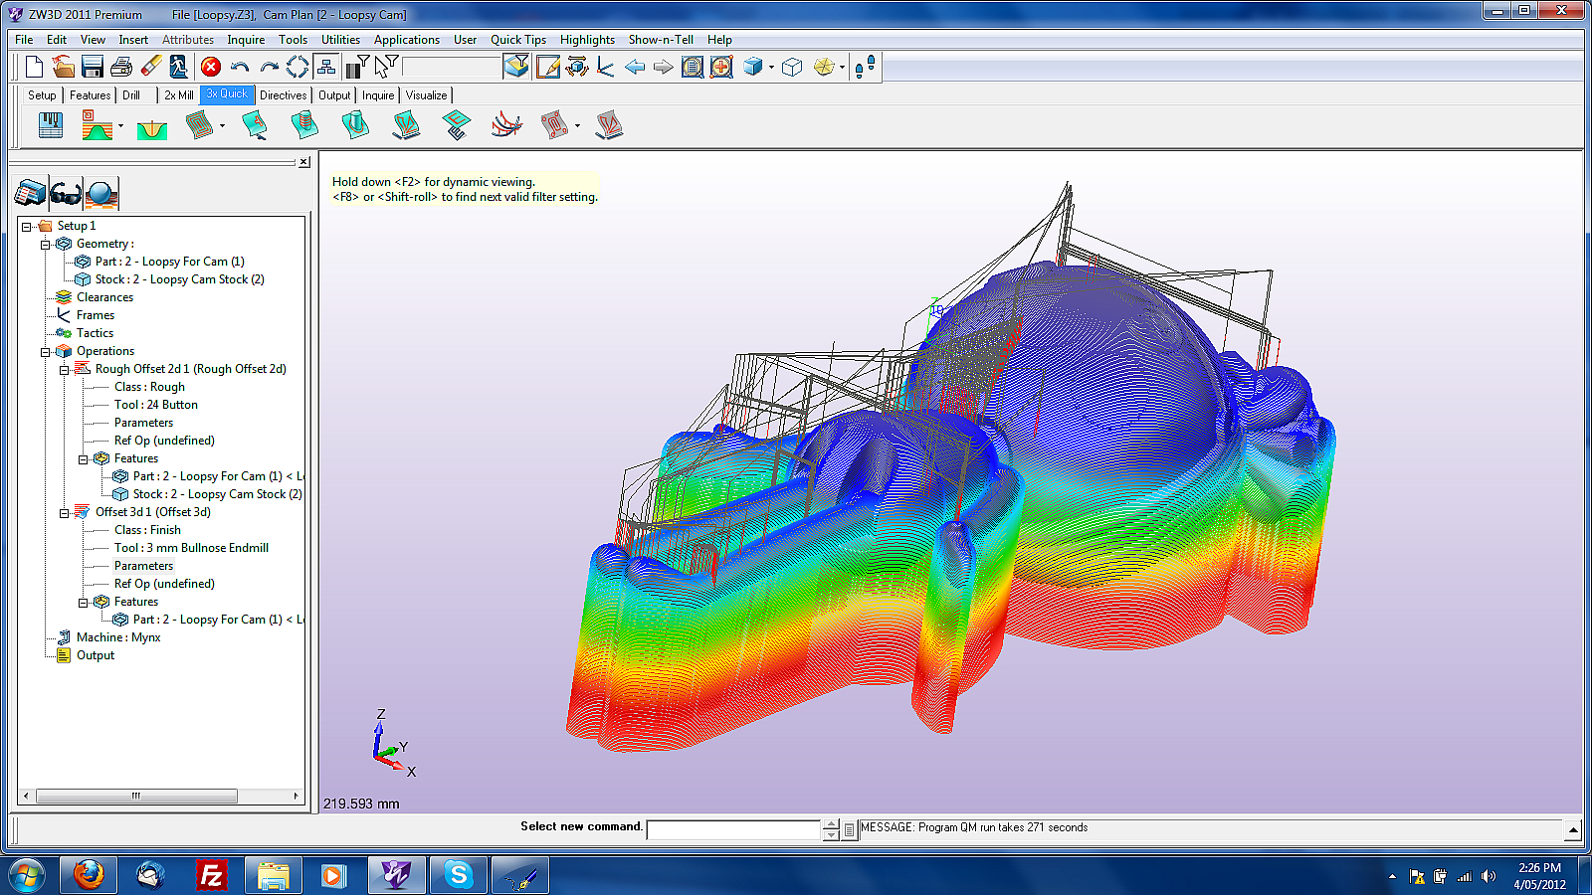The width and height of the screenshot is (1592, 895).
Task: Toggle the pick filter cursor icon
Action: (387, 67)
